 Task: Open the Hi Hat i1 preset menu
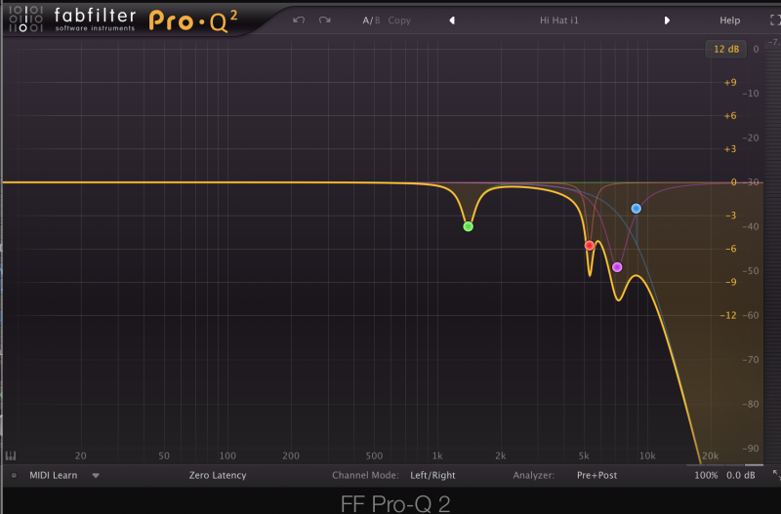(559, 20)
